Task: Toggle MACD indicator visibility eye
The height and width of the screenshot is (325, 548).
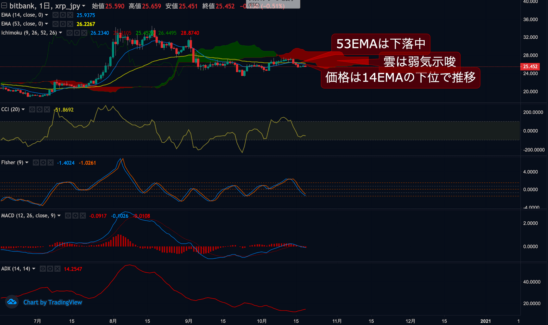Action: [x=68, y=216]
